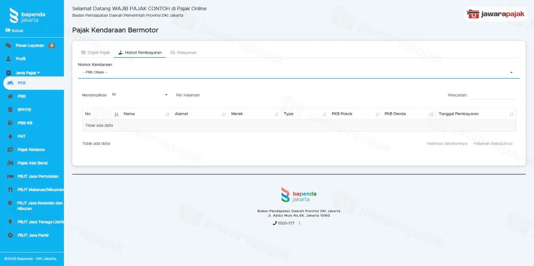
Task: Open Pesan Layanan chat icon
Action: tap(9, 46)
